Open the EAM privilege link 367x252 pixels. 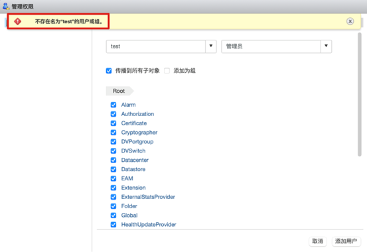(127, 178)
